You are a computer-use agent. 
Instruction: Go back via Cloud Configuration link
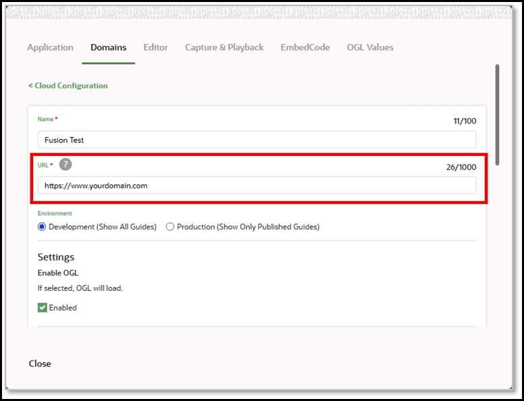(68, 86)
